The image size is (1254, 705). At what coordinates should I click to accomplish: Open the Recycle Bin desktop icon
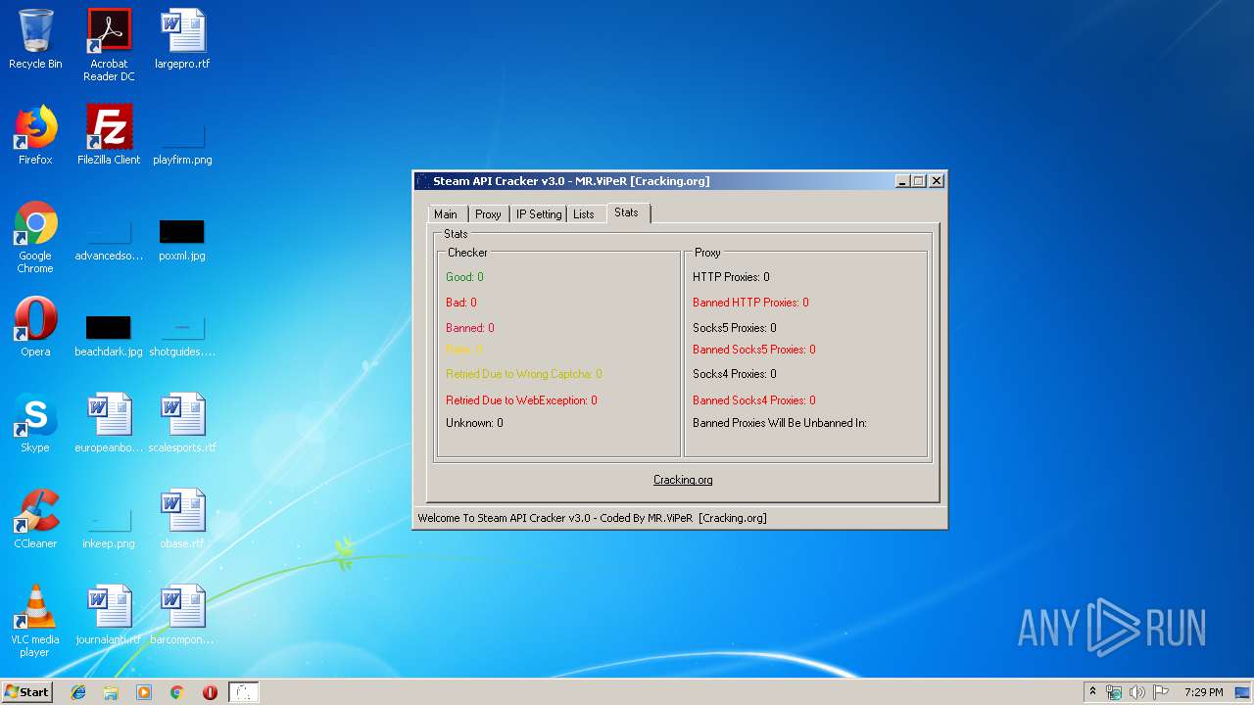[x=35, y=39]
